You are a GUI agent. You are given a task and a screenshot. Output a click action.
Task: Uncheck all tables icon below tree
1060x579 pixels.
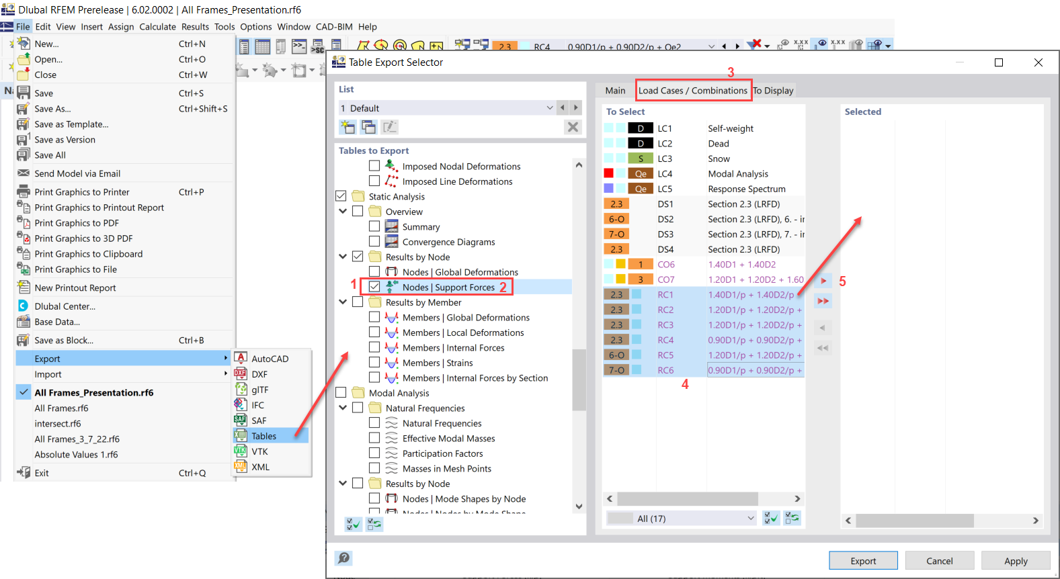click(374, 524)
